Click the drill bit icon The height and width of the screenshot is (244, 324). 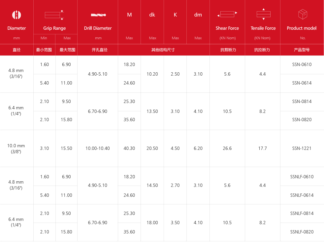98,15
